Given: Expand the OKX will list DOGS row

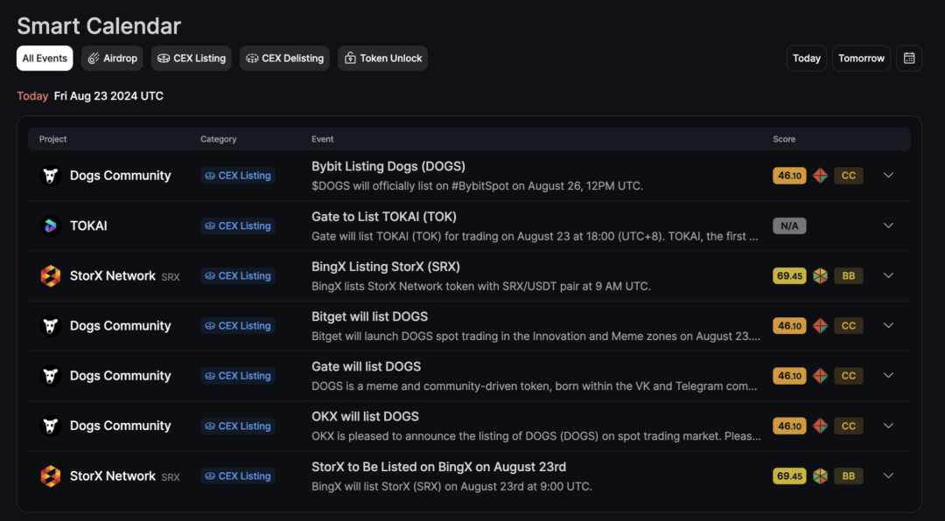Looking at the screenshot, I should 888,425.
